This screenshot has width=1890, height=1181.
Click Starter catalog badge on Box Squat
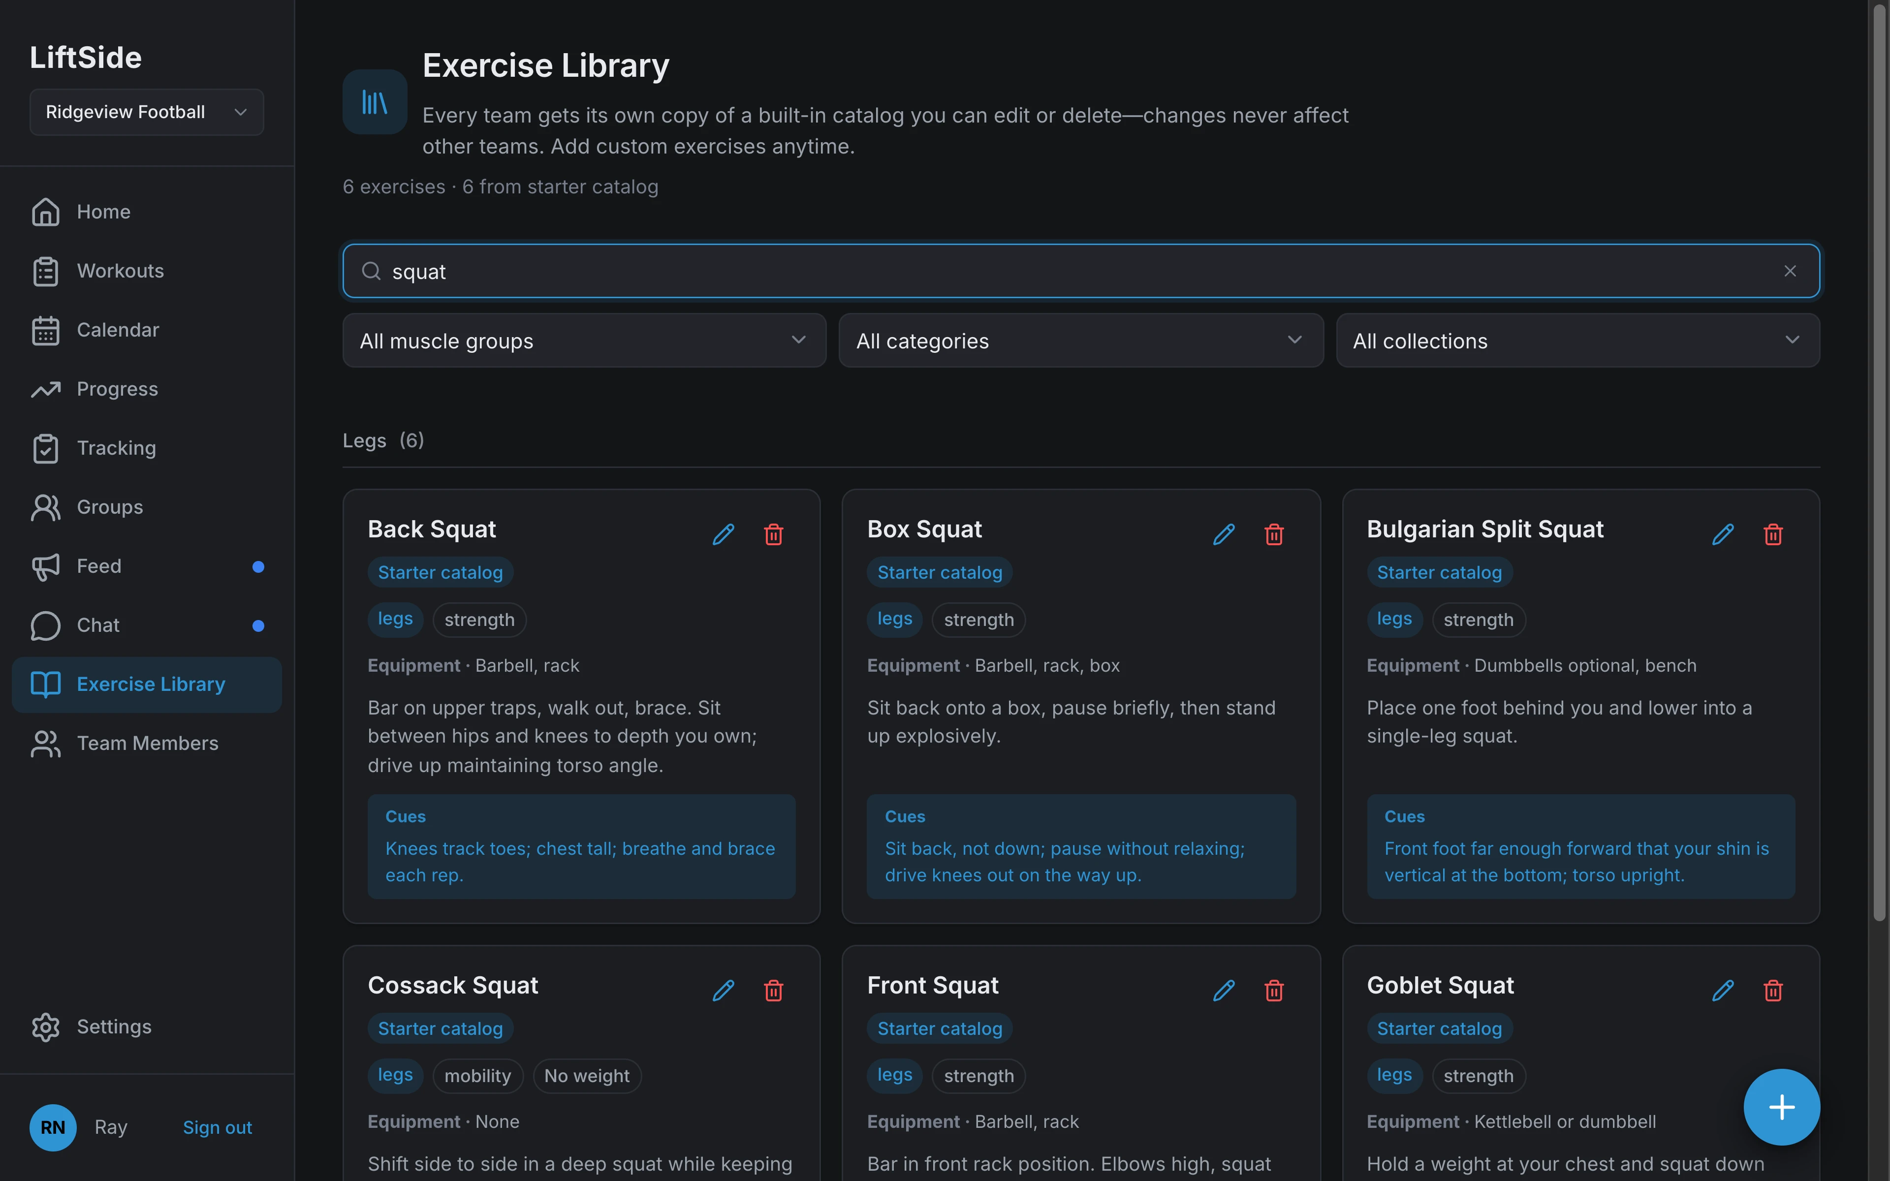940,572
